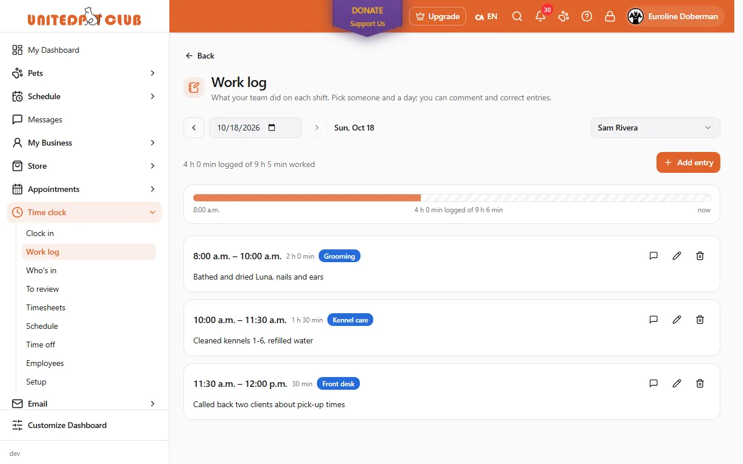Switch language with CA EN selector
This screenshot has height=464, width=743.
click(486, 16)
